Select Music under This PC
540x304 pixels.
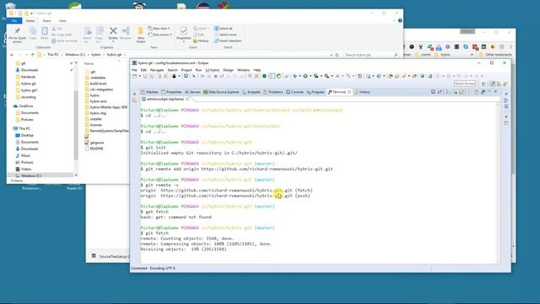click(x=26, y=155)
